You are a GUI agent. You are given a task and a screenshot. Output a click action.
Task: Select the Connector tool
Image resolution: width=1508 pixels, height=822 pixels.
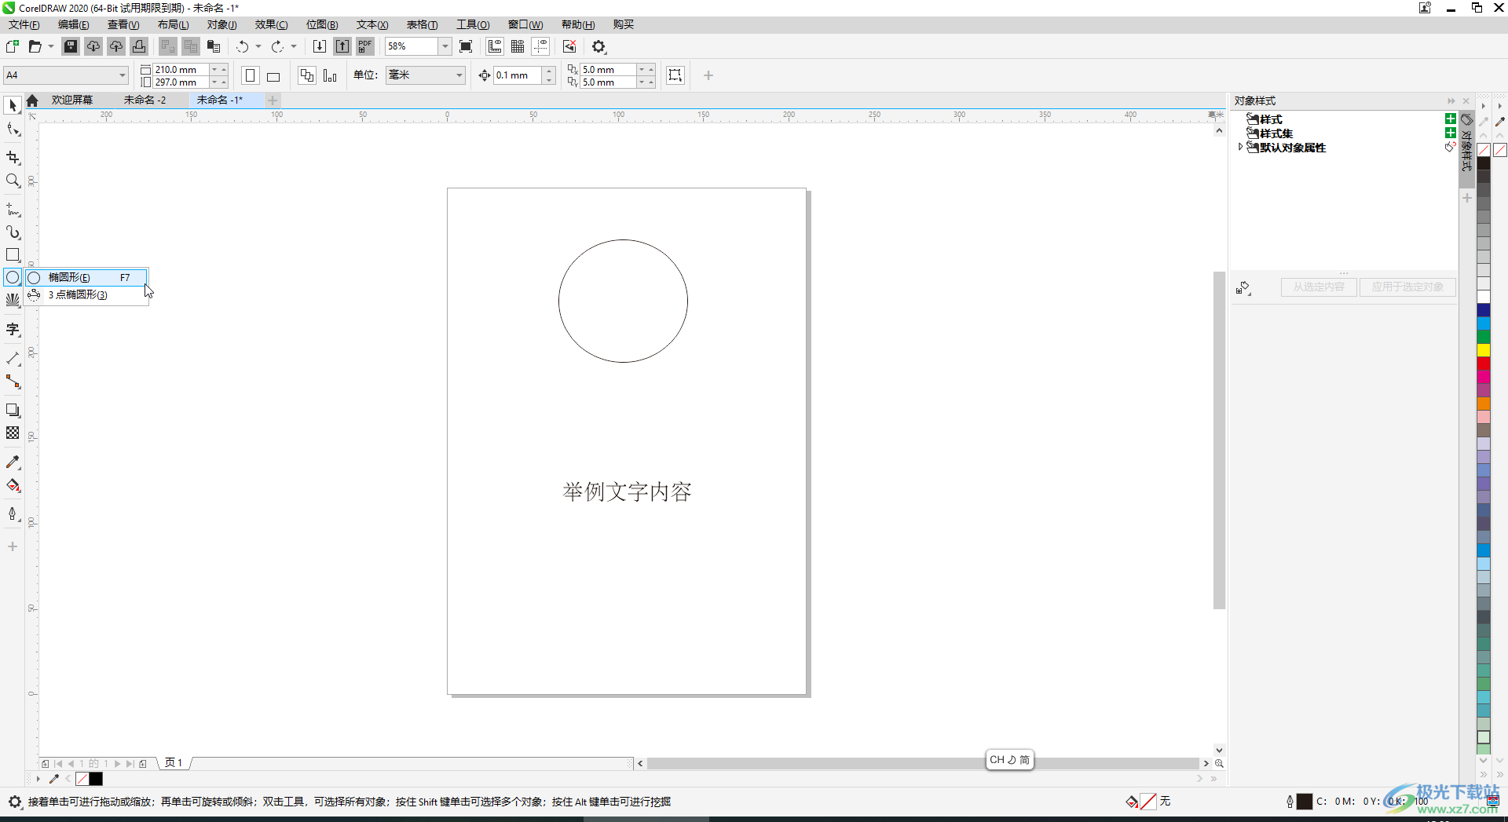click(x=13, y=382)
